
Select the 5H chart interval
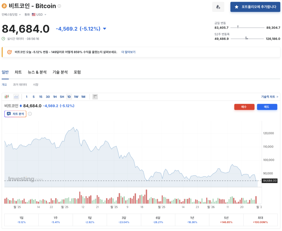pyautogui.click(x=62, y=97)
